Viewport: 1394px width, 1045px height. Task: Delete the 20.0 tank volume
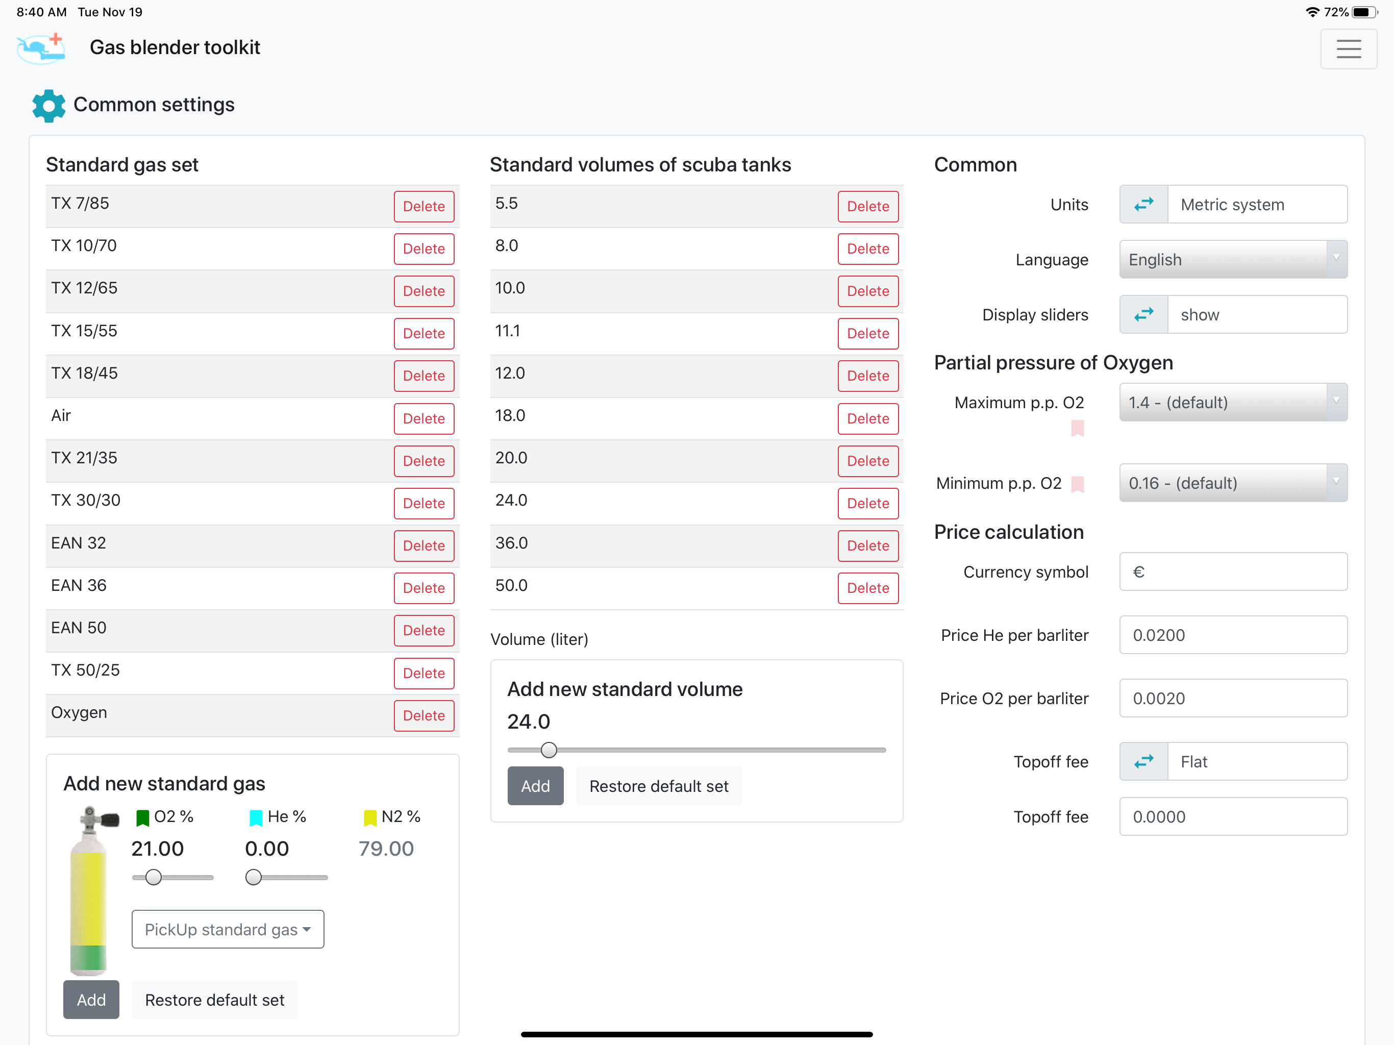[868, 461]
